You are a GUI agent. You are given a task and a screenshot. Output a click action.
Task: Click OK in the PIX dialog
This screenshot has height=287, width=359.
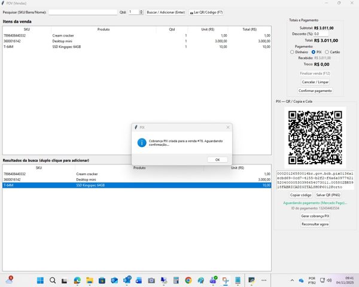pos(217,160)
